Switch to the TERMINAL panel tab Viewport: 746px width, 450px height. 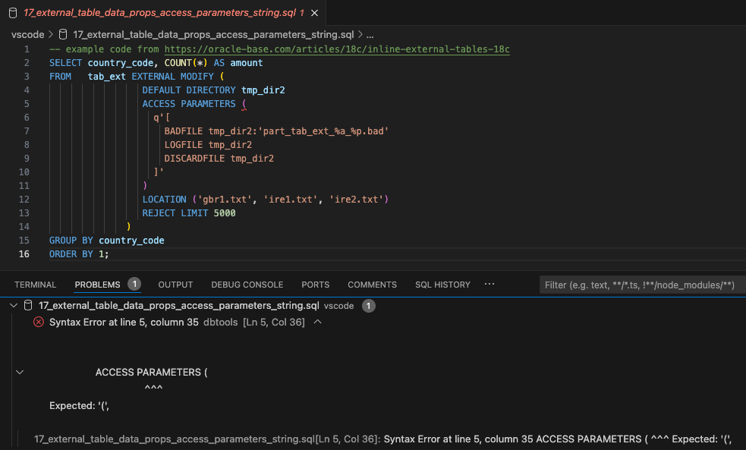[35, 285]
